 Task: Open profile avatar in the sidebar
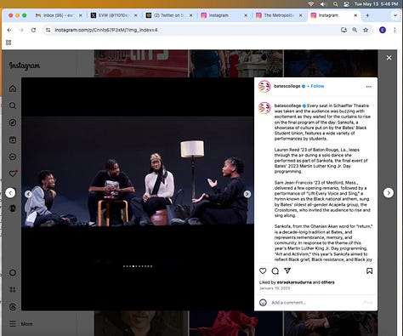click(13, 208)
